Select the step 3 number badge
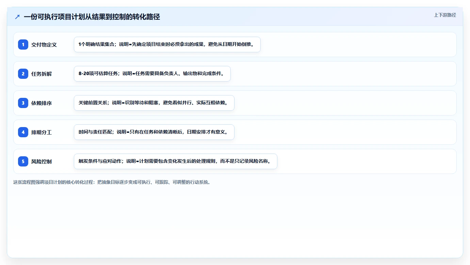 click(23, 103)
